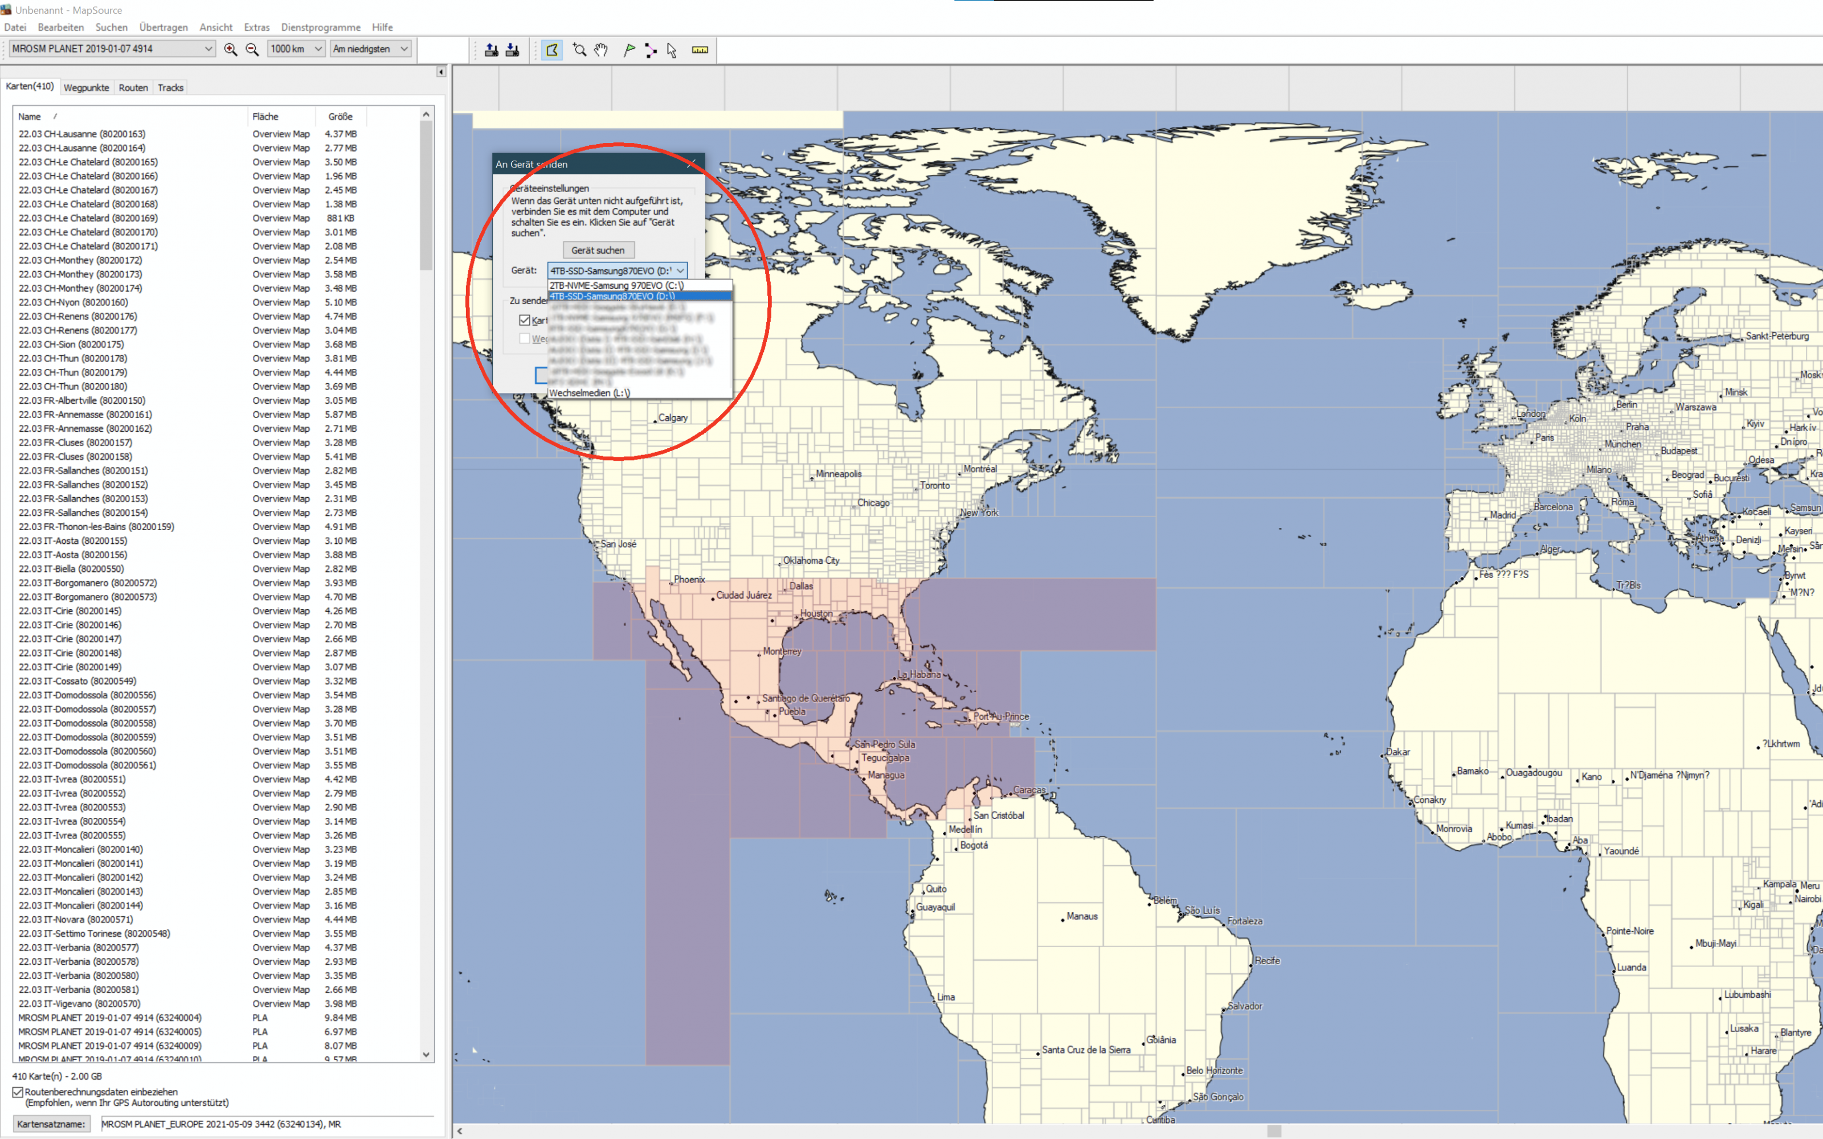Click the Send to Device toolbar icon
Viewport: 1823px width, 1139px height.
tap(491, 50)
